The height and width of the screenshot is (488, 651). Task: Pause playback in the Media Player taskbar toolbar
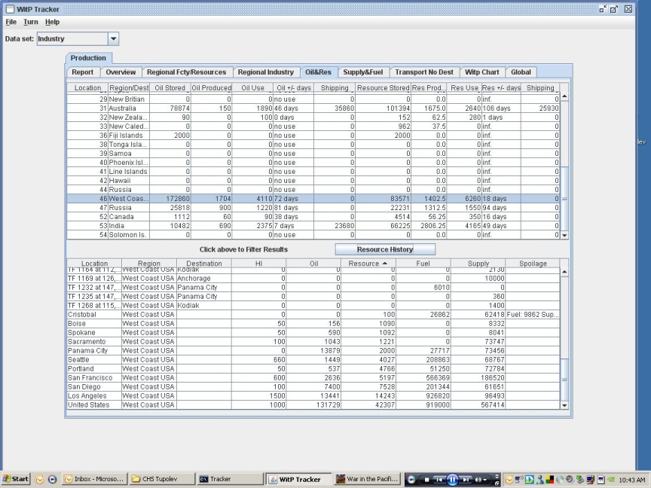coord(453,478)
